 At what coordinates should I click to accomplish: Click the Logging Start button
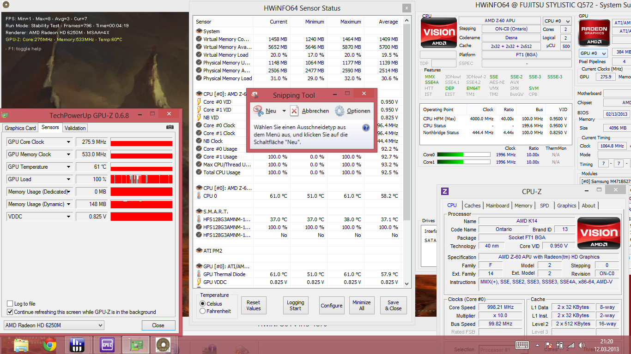pyautogui.click(x=296, y=305)
